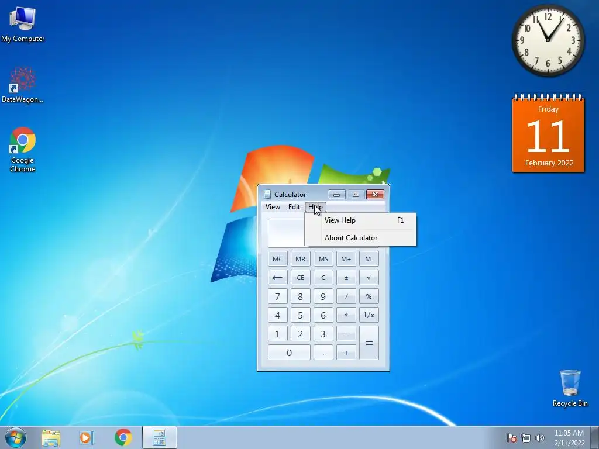Click the equals key

pyautogui.click(x=369, y=343)
